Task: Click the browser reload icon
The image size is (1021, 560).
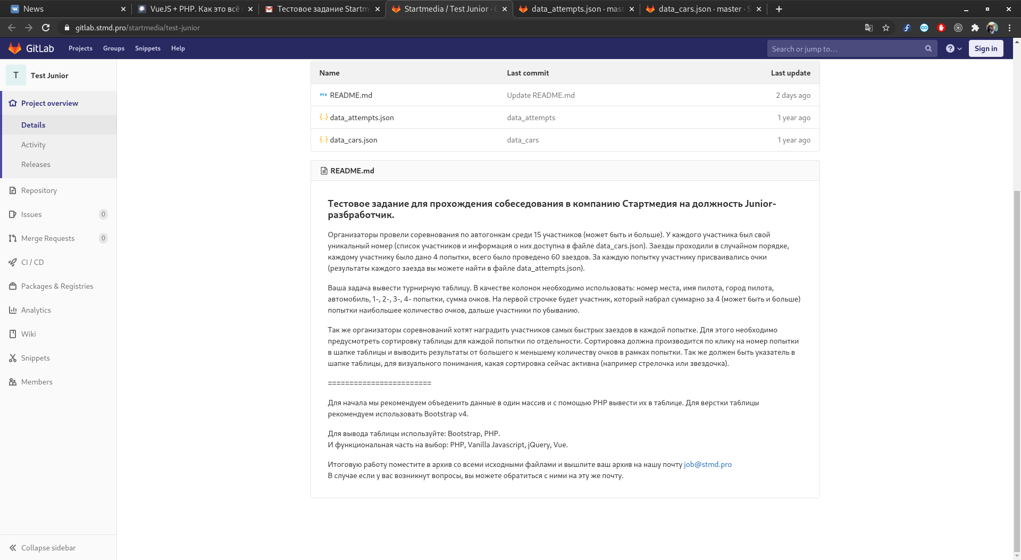Action: (x=46, y=28)
